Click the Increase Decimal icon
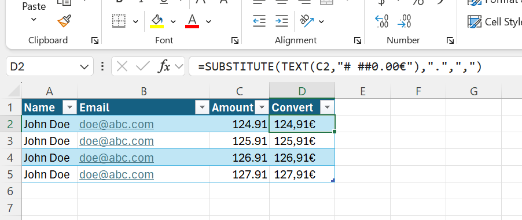 tap(381, 21)
